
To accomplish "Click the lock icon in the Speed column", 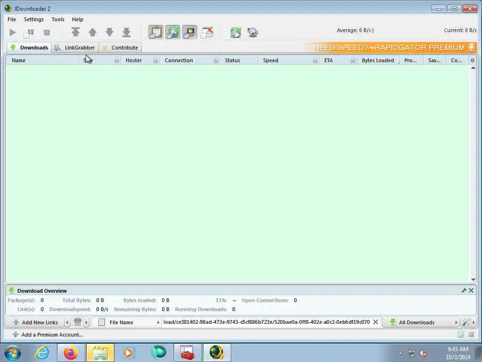I will pos(315,60).
